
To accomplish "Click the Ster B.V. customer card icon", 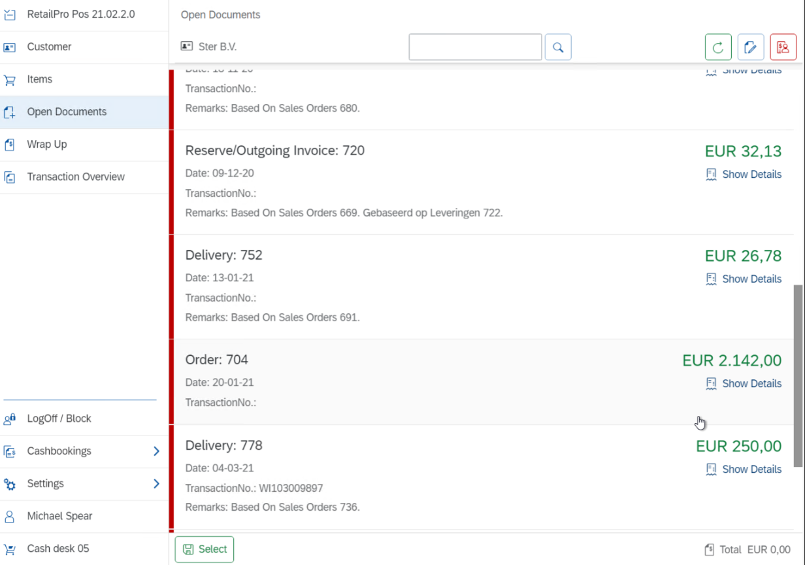I will pos(187,47).
